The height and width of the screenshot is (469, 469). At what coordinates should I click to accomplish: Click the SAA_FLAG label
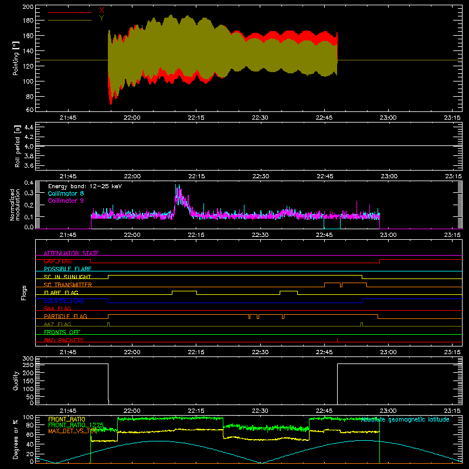pyautogui.click(x=57, y=308)
